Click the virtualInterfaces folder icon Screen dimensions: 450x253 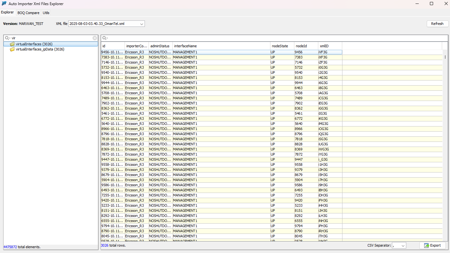(12, 44)
